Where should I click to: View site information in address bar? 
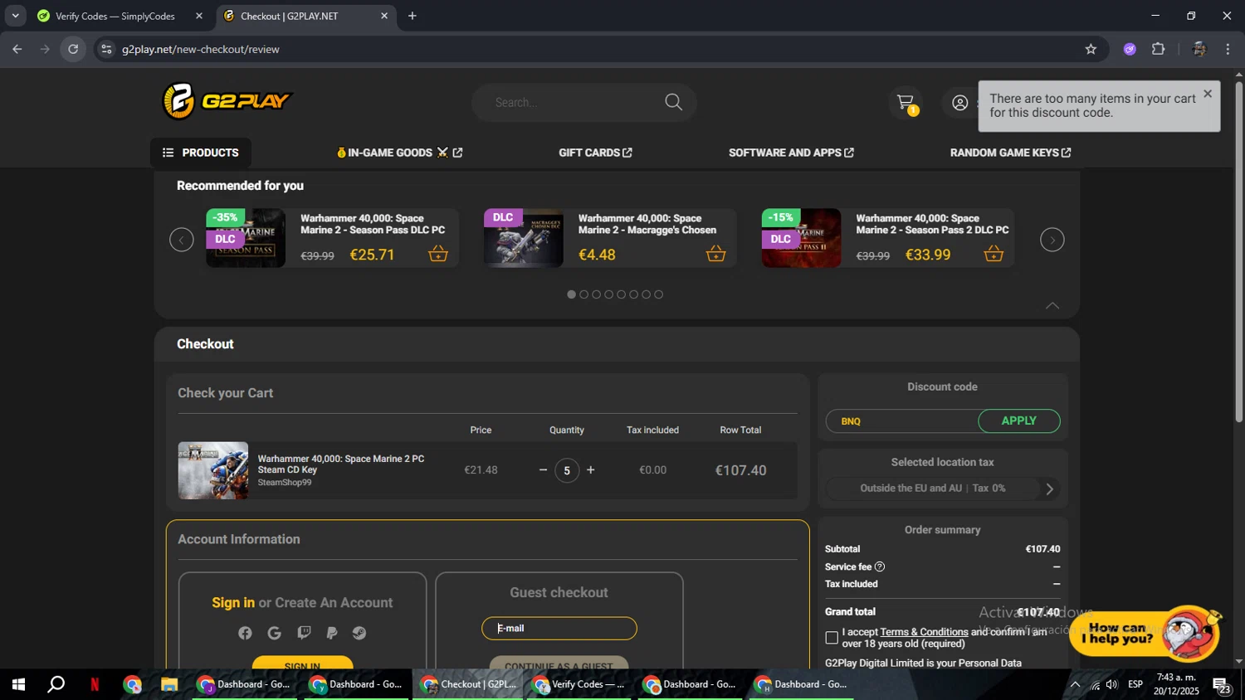(105, 49)
